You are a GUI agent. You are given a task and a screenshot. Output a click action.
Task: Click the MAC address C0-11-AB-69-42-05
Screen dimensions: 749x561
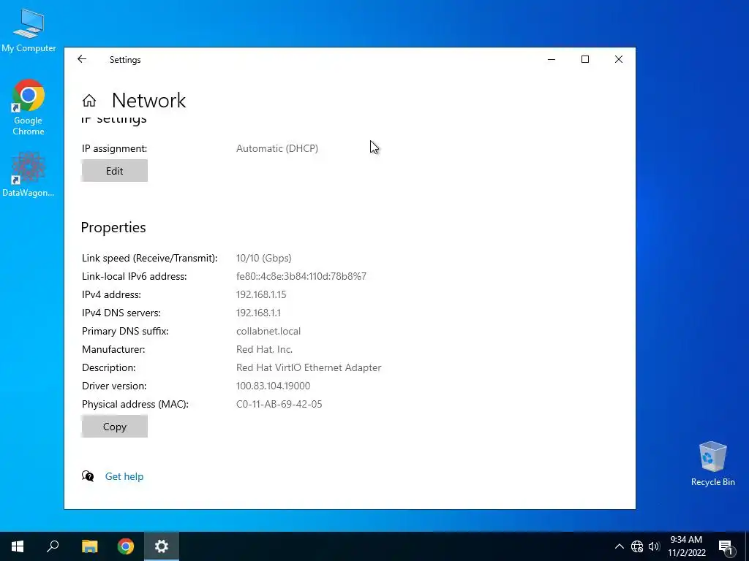coord(279,404)
